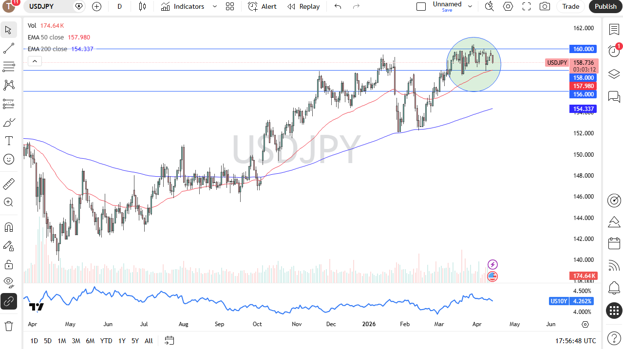
Task: Collapse the chart legend chevron
Action: [x=34, y=61]
